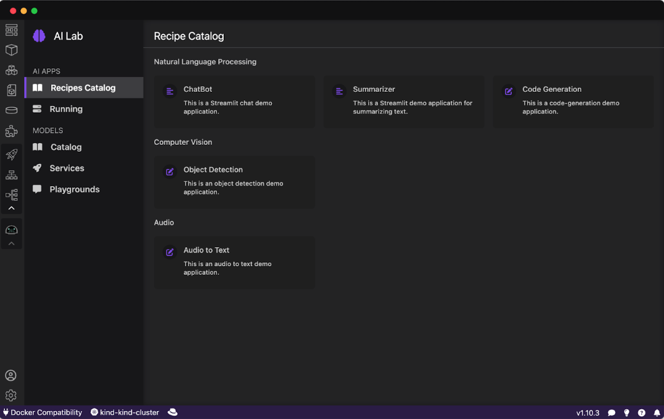The width and height of the screenshot is (664, 419).
Task: Open Playgrounds in the Models section
Action: click(x=74, y=189)
